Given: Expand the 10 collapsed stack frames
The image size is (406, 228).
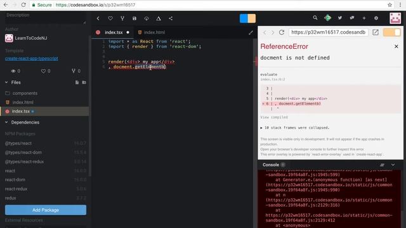Looking at the screenshot, I should point(295,128).
